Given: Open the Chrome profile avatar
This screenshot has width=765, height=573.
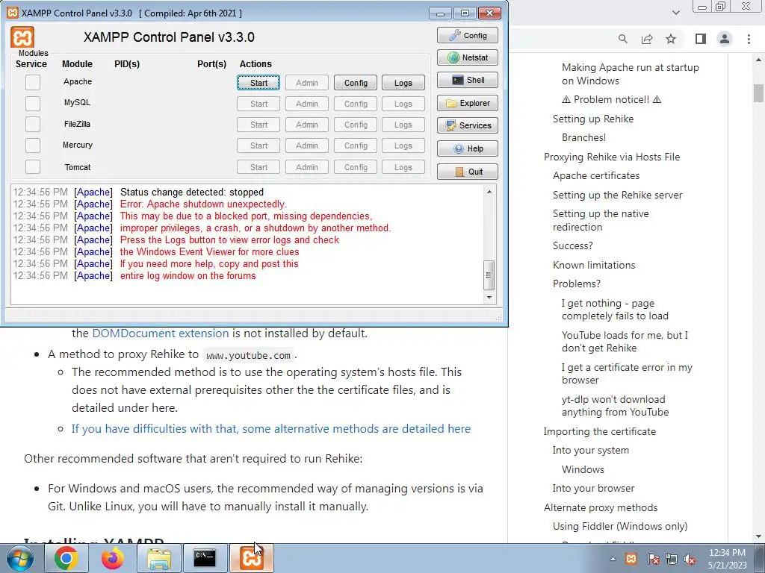Looking at the screenshot, I should [725, 39].
